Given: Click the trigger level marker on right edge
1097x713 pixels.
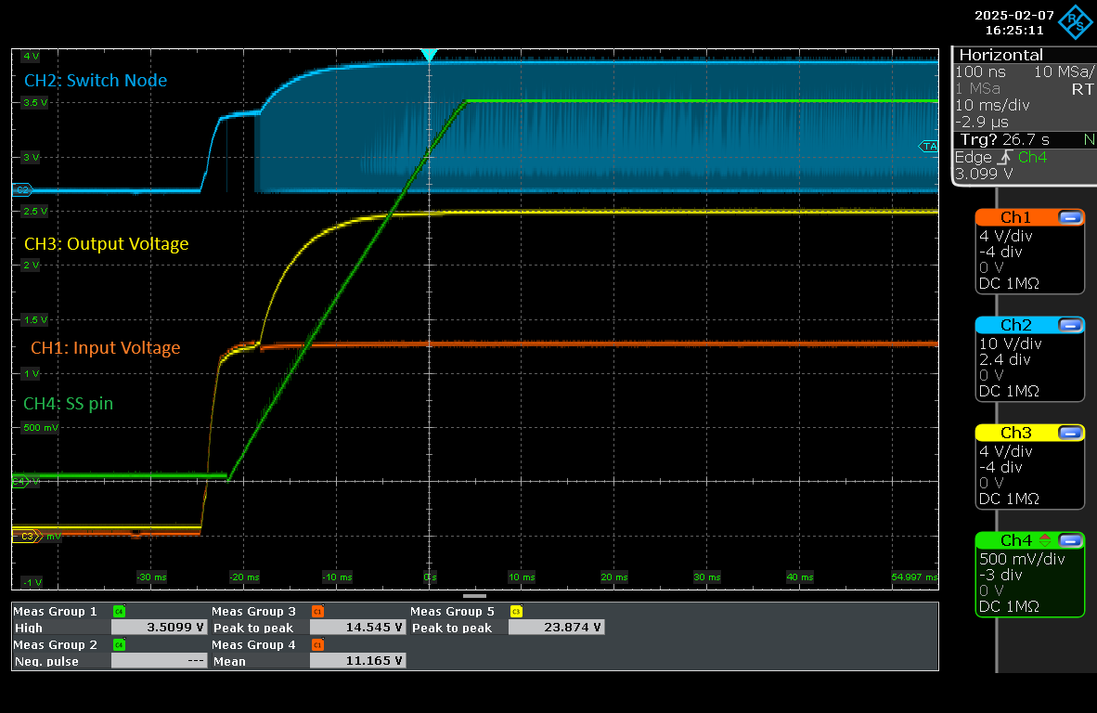Looking at the screenshot, I should [929, 146].
